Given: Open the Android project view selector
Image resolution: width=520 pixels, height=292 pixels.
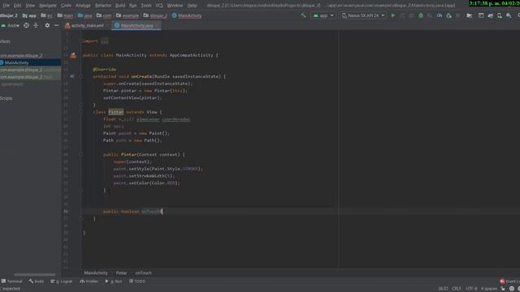Looking at the screenshot, I should [11, 25].
